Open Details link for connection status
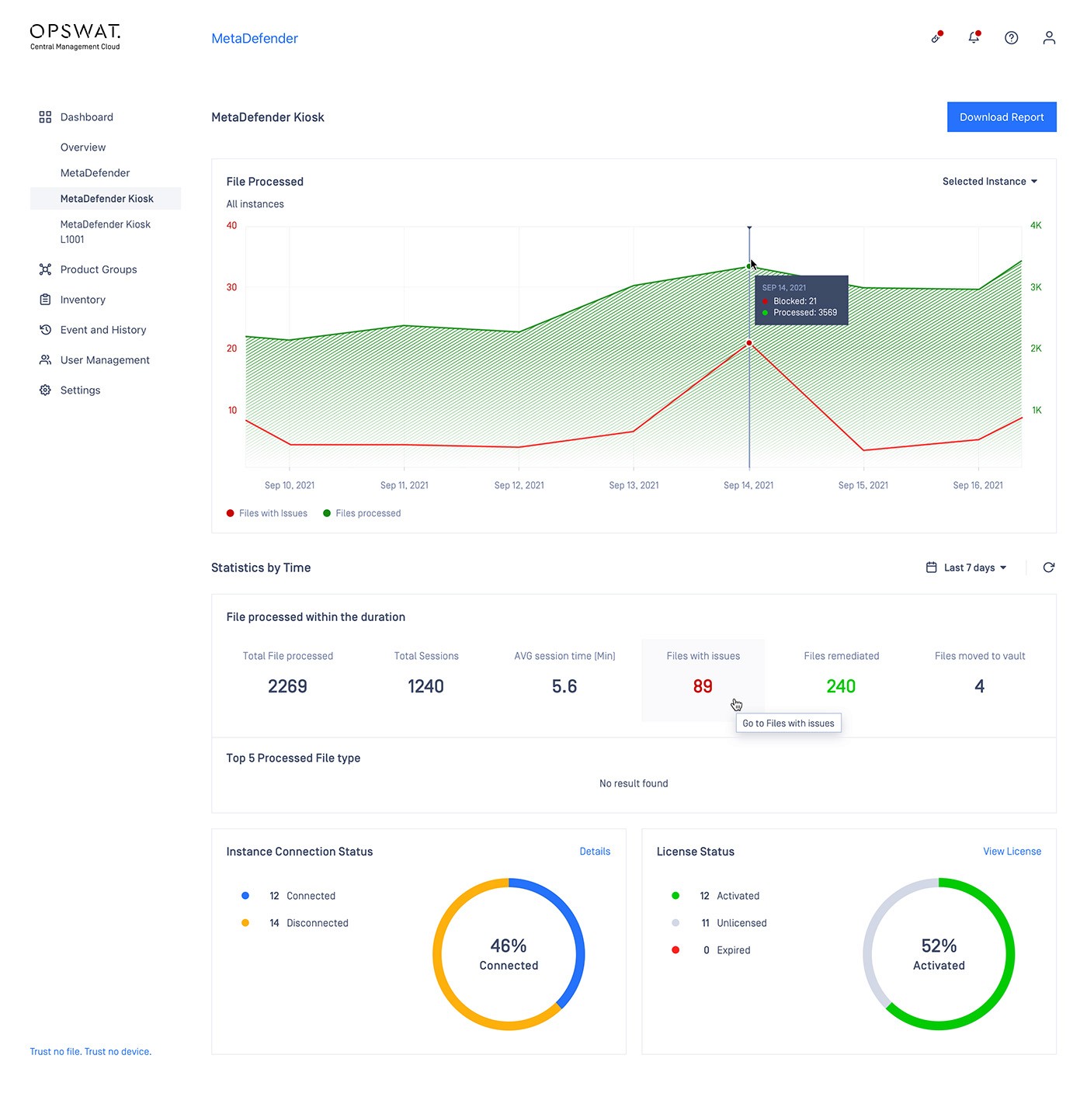 point(595,852)
